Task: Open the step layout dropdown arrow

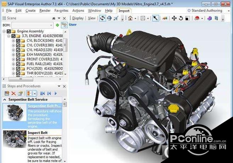Action: pos(35,93)
